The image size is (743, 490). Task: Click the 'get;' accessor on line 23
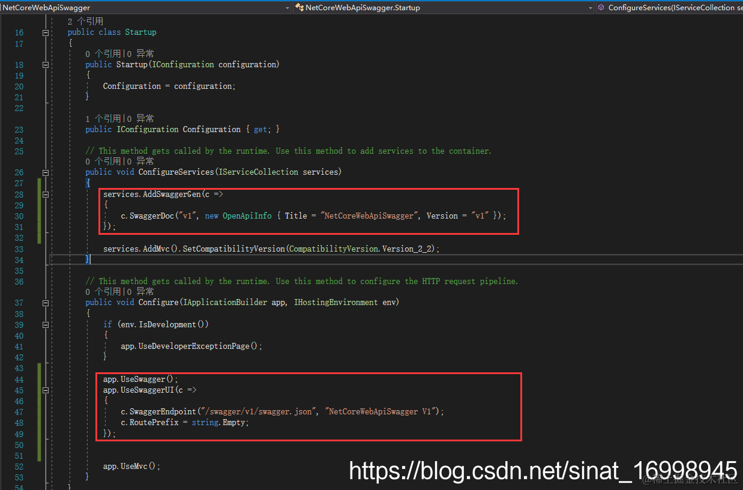[x=262, y=130]
